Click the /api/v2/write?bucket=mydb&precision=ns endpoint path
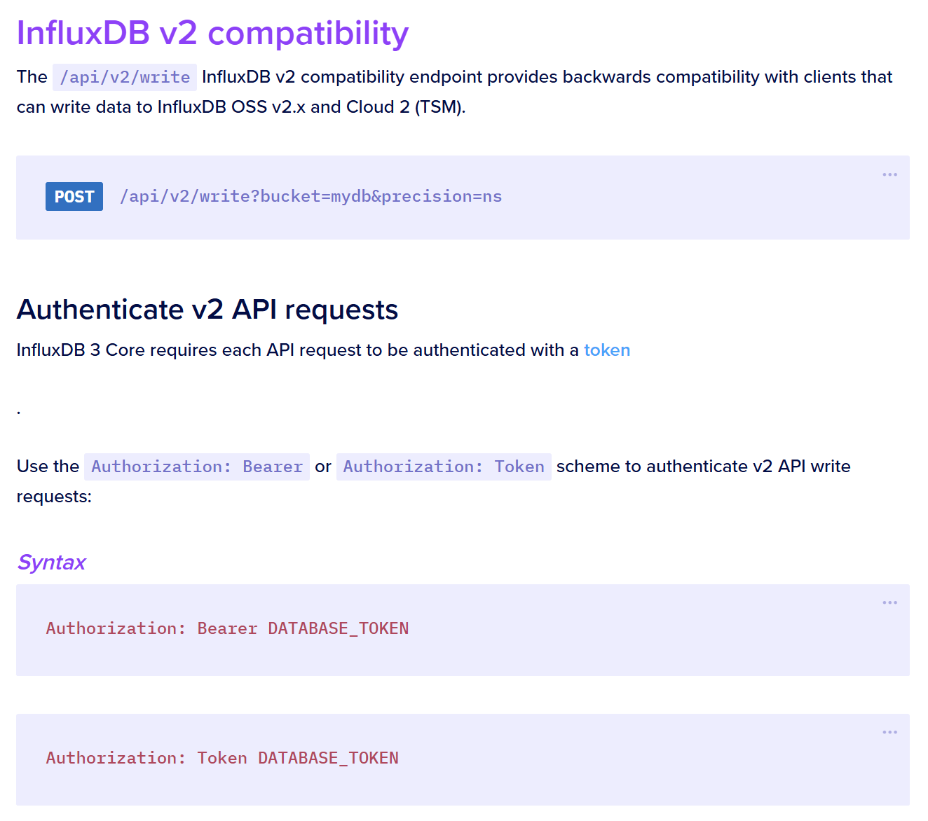The image size is (928, 821). click(311, 197)
